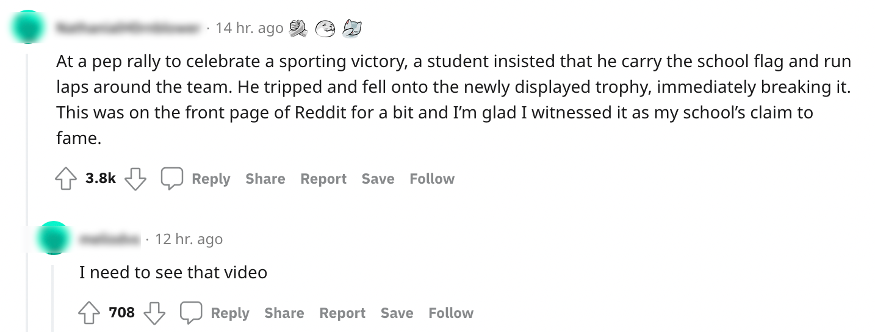
Task: Save the pep rally trophy comment
Action: tap(378, 179)
